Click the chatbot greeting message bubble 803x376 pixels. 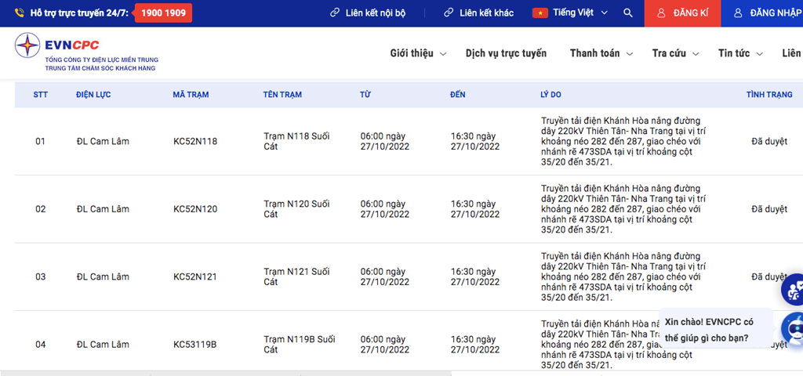tap(714, 330)
